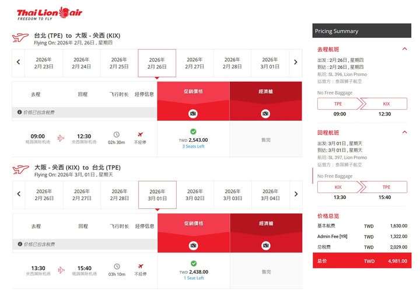The image size is (420, 294).
Task: Select the TWD 2,438.00 return promo fare
Action: pos(193,271)
